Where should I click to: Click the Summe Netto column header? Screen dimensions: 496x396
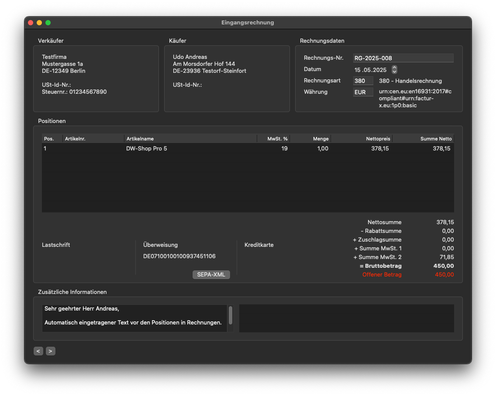(423, 139)
